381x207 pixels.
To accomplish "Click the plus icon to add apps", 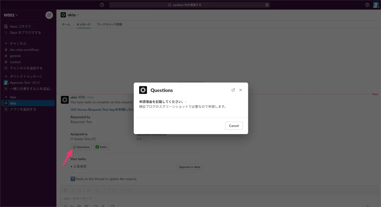I will point(6,109).
